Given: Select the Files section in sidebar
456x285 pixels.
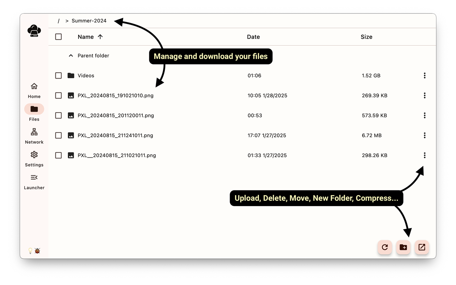Looking at the screenshot, I should point(34,113).
